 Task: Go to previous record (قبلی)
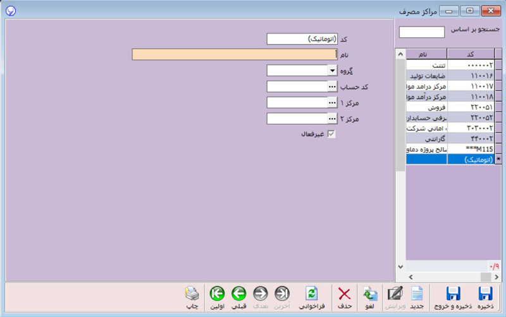click(238, 297)
